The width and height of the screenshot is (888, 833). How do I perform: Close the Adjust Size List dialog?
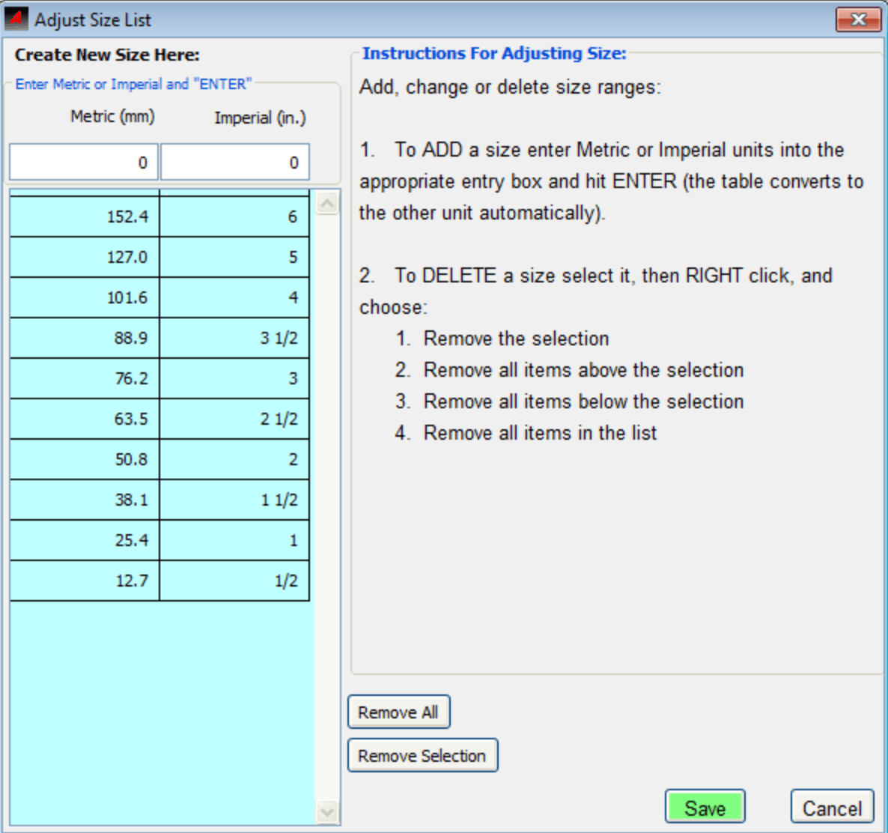[858, 19]
